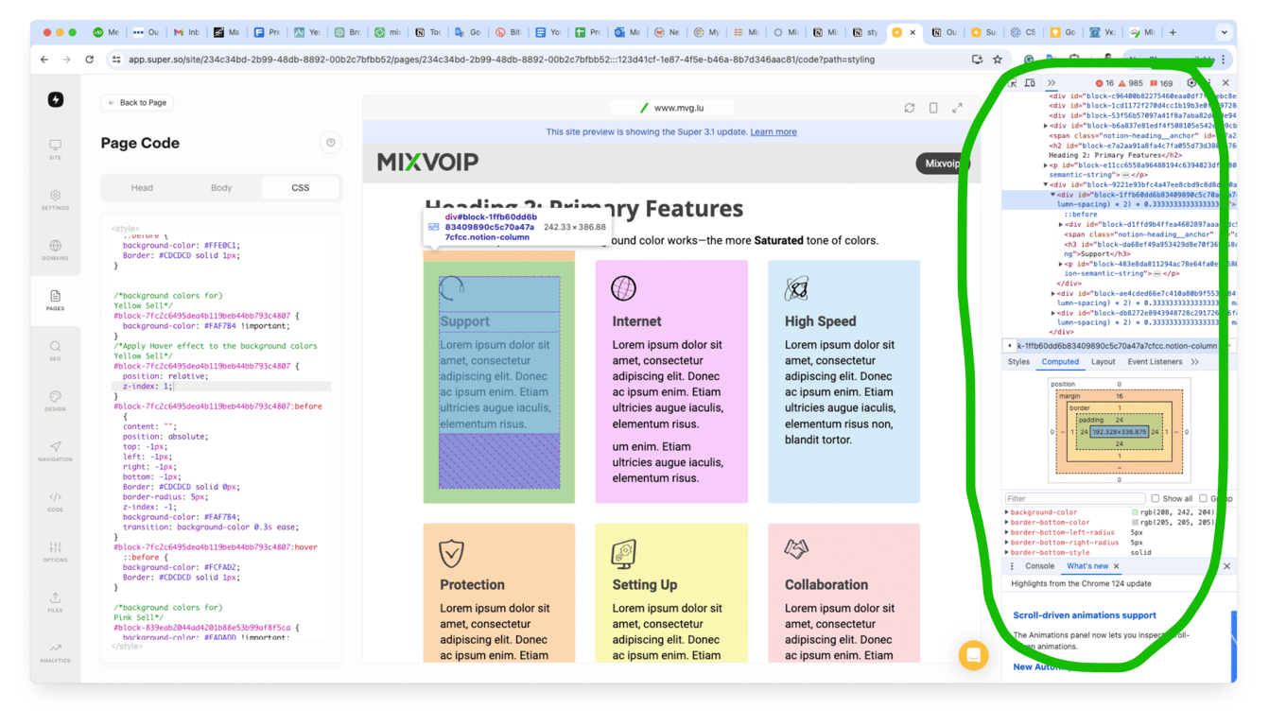This screenshot has height=726, width=1269.
Task: Open Settings in the Super sidebar
Action: coord(56,199)
